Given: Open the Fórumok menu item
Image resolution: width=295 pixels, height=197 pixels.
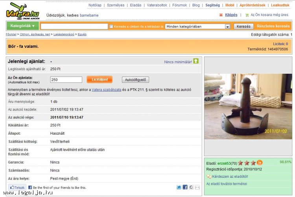Looking at the screenshot, I should (x=179, y=5).
